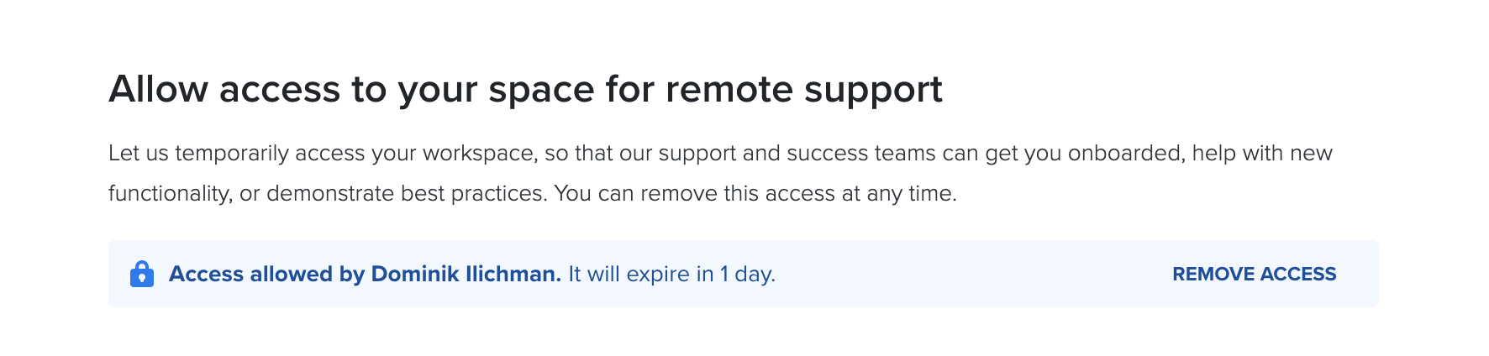Click the 'It will expire in 1 day.' text

coord(671,275)
